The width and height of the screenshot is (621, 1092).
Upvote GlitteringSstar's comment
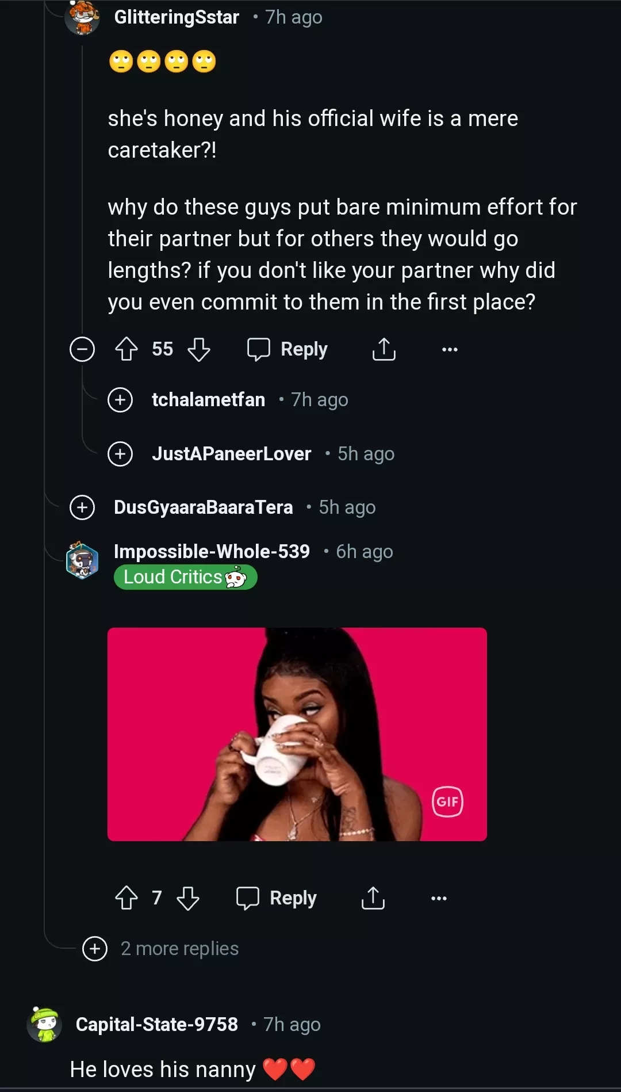(127, 349)
